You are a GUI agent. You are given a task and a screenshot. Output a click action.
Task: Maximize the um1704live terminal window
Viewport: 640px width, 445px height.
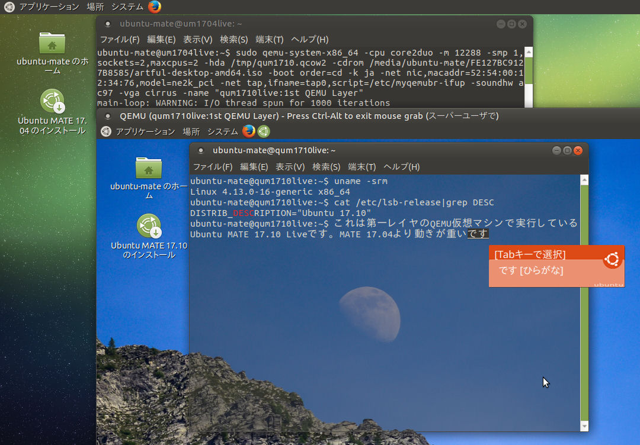[511, 24]
